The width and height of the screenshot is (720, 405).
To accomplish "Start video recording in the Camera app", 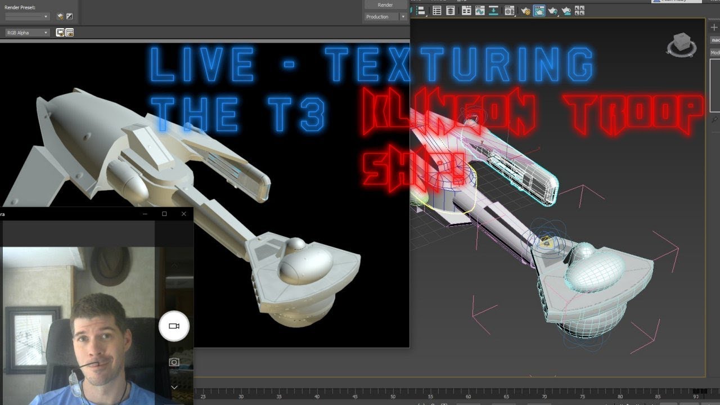I will tap(174, 326).
